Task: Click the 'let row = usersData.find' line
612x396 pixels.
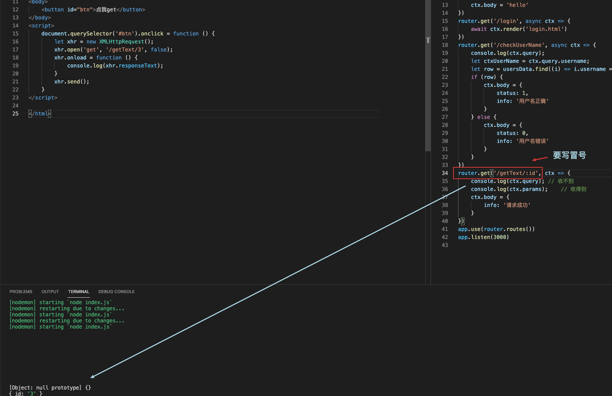Action: [541, 69]
